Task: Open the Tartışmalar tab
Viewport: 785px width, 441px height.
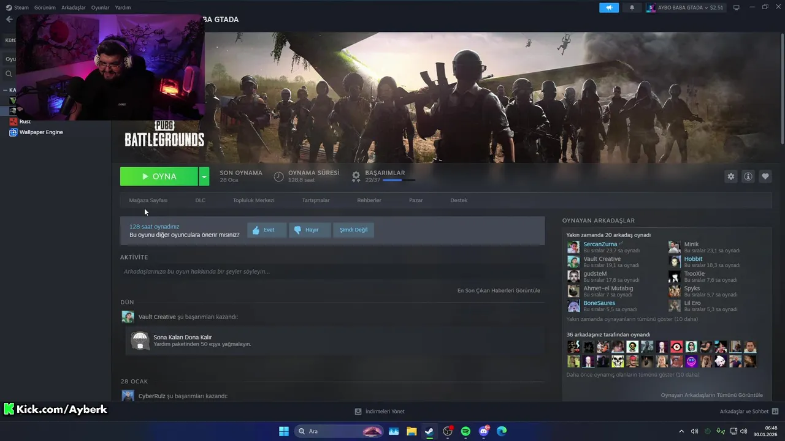Action: [x=316, y=200]
